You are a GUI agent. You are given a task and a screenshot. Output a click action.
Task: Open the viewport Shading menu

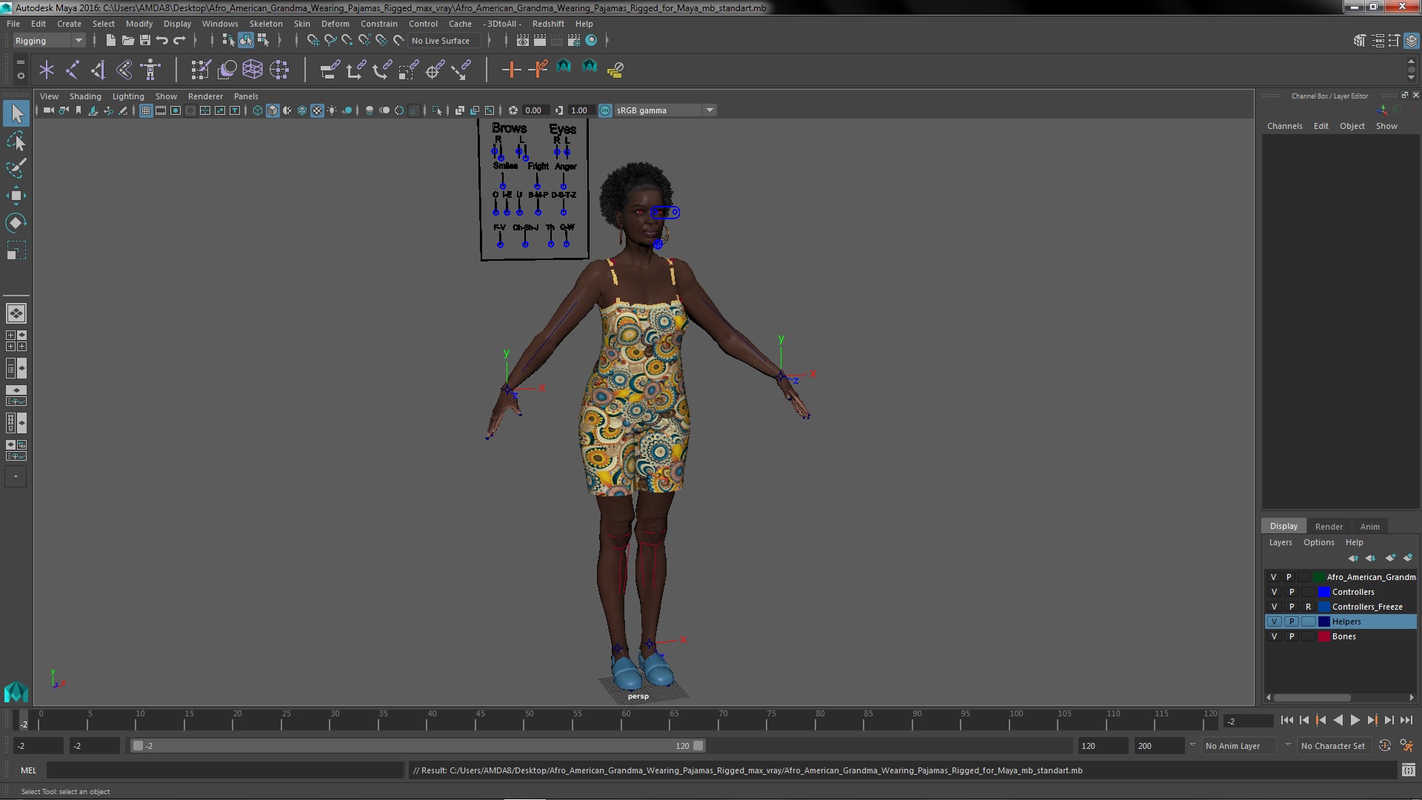point(85,96)
